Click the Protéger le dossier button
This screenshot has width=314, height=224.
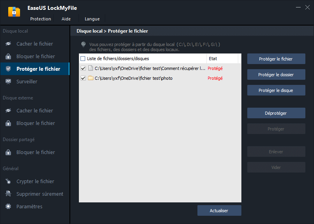276,75
